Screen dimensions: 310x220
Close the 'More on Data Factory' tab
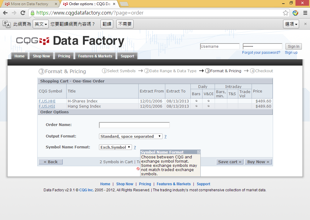56,4
